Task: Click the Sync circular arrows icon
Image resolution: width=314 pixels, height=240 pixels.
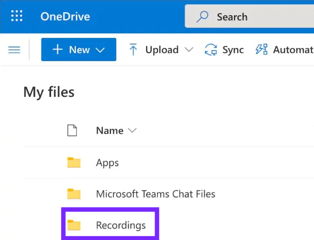Action: (x=210, y=50)
